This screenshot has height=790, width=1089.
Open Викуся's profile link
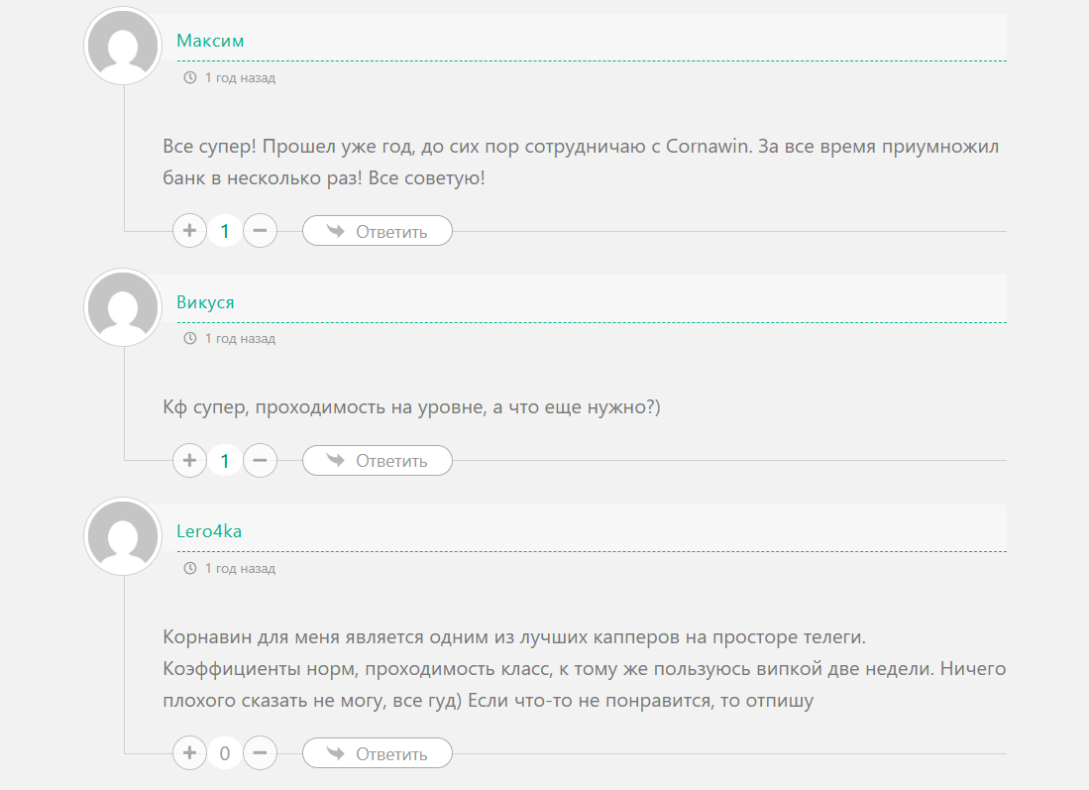coord(204,302)
